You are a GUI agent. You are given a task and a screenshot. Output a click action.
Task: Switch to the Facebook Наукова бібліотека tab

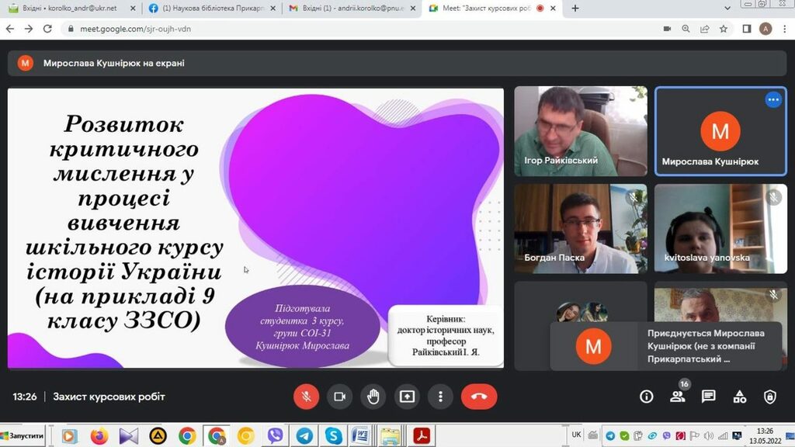tap(208, 9)
